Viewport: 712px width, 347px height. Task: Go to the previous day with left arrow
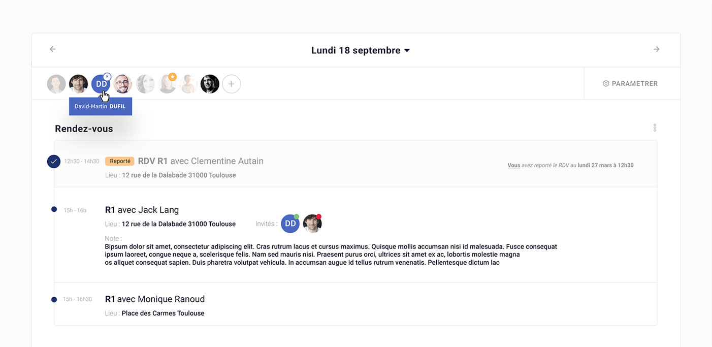click(x=52, y=49)
